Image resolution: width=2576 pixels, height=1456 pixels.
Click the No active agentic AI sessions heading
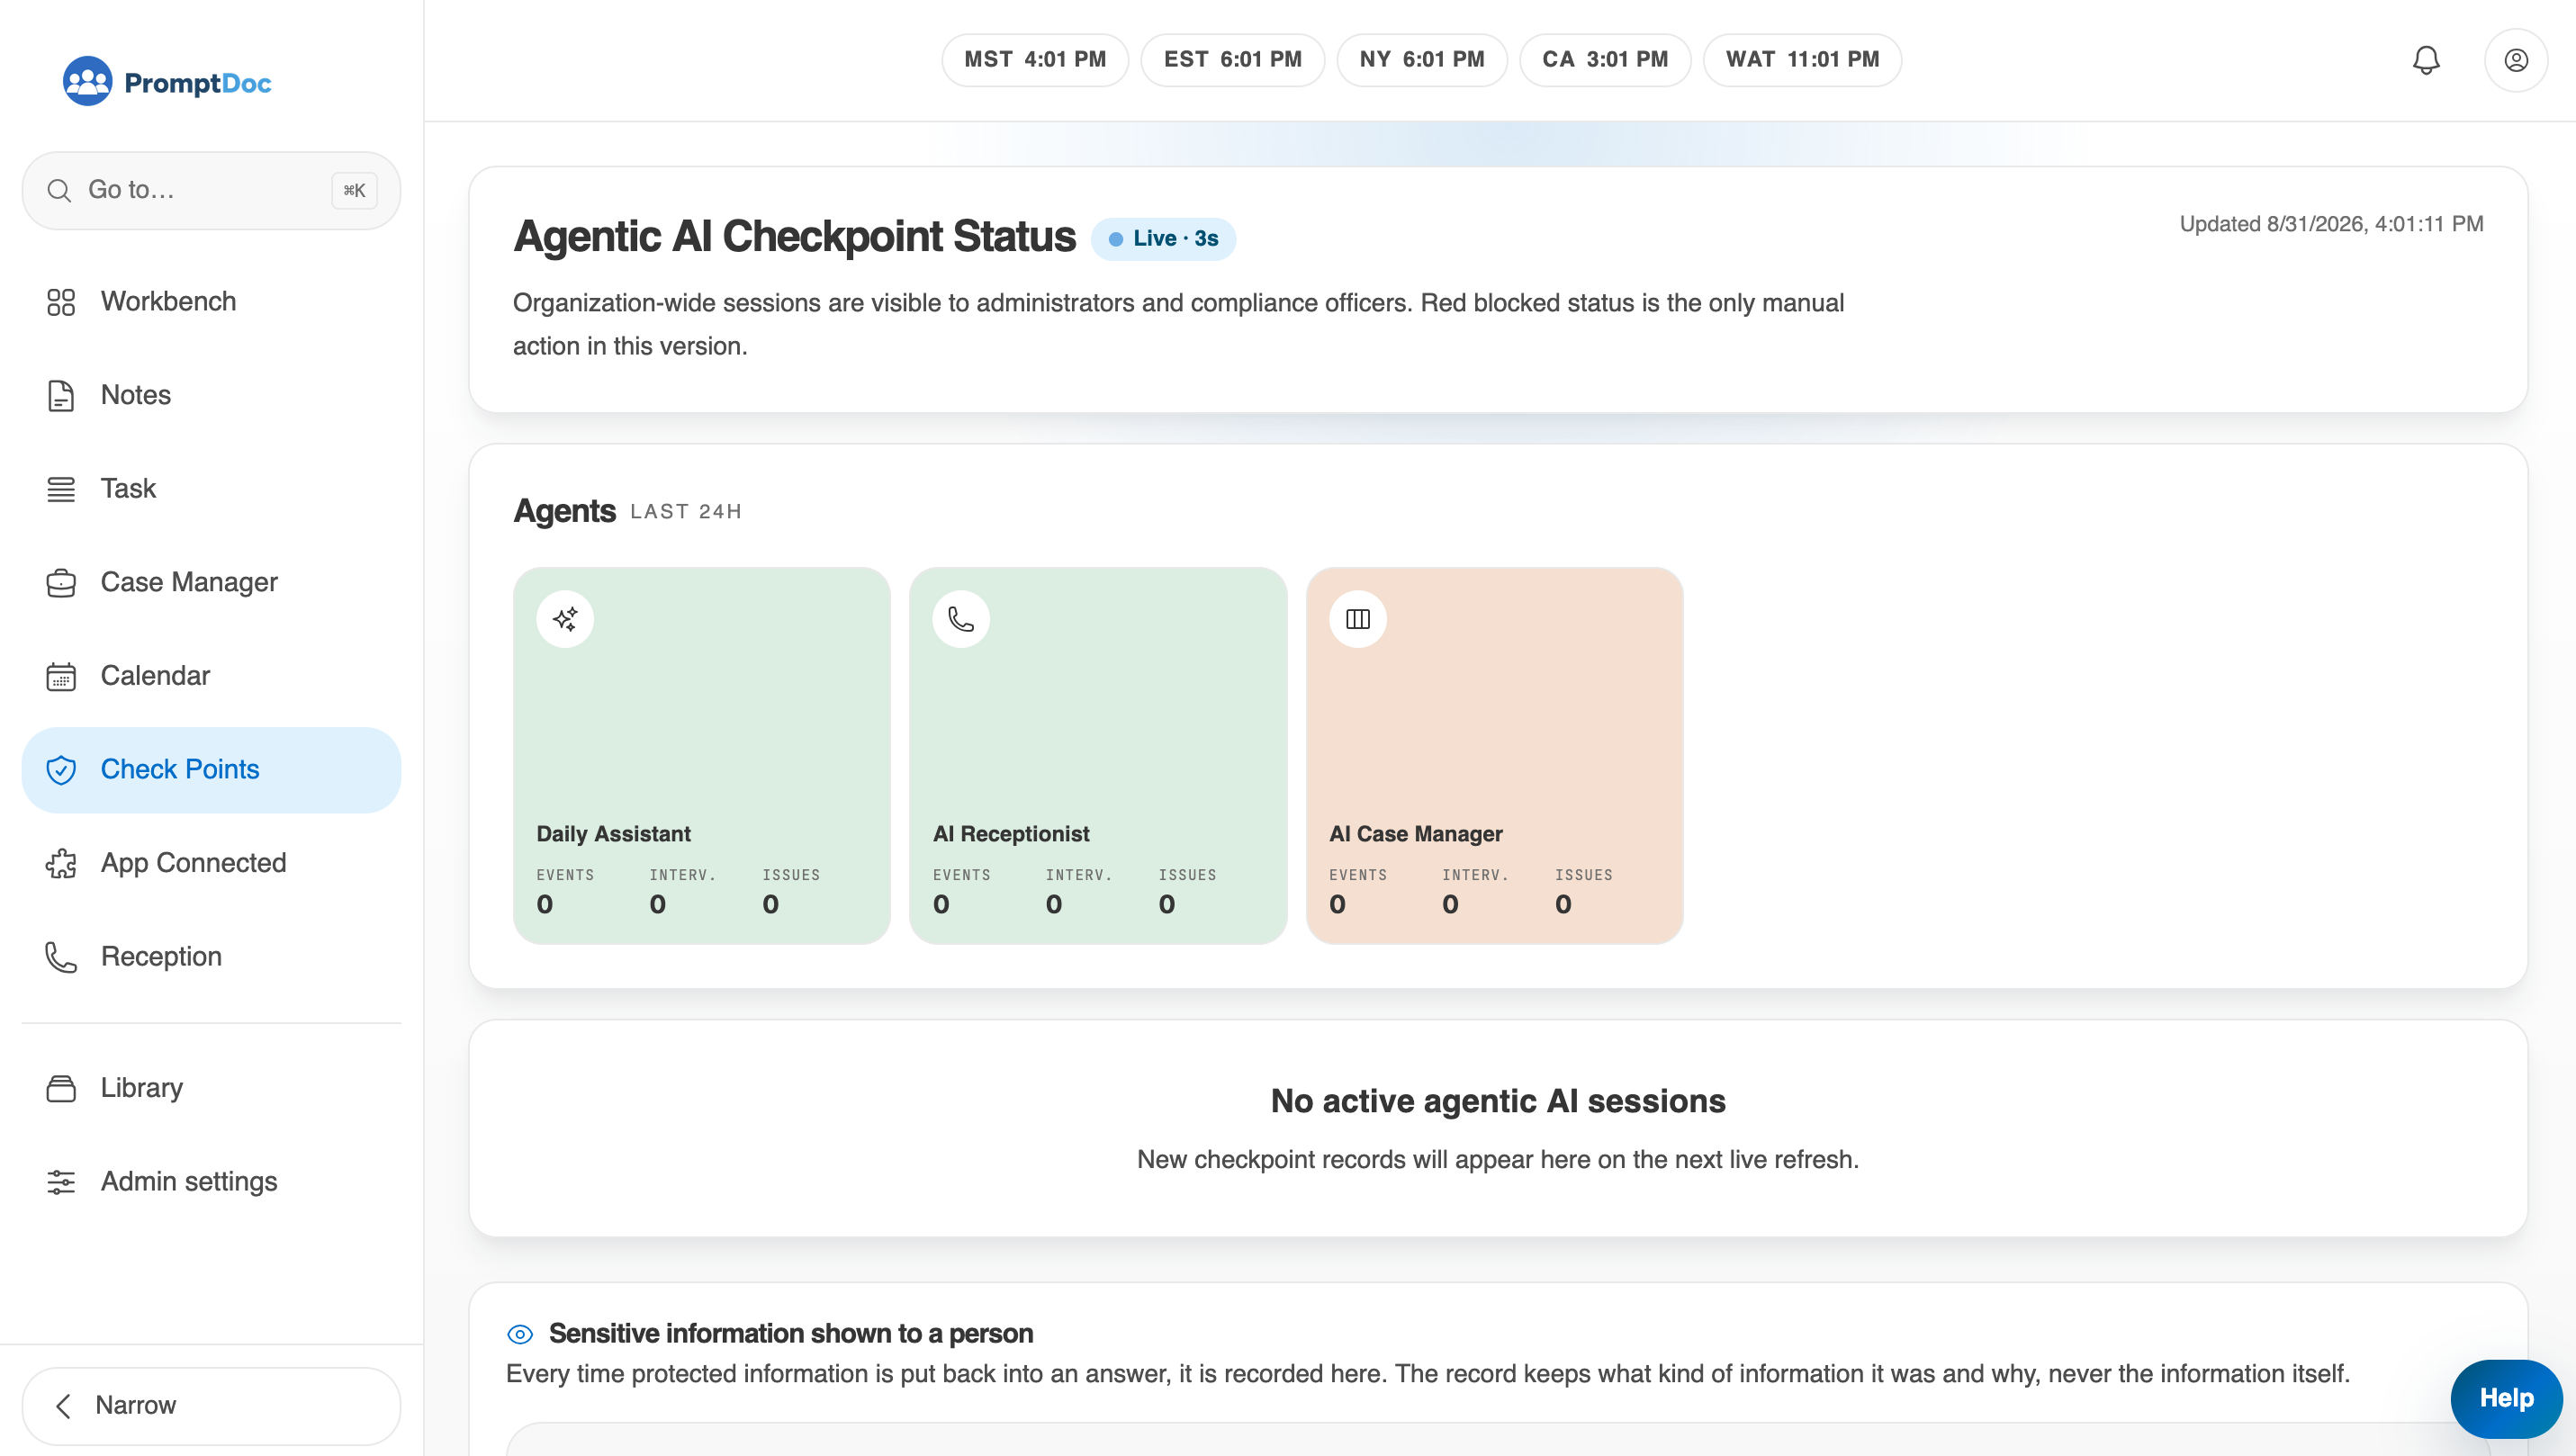click(x=1498, y=1101)
